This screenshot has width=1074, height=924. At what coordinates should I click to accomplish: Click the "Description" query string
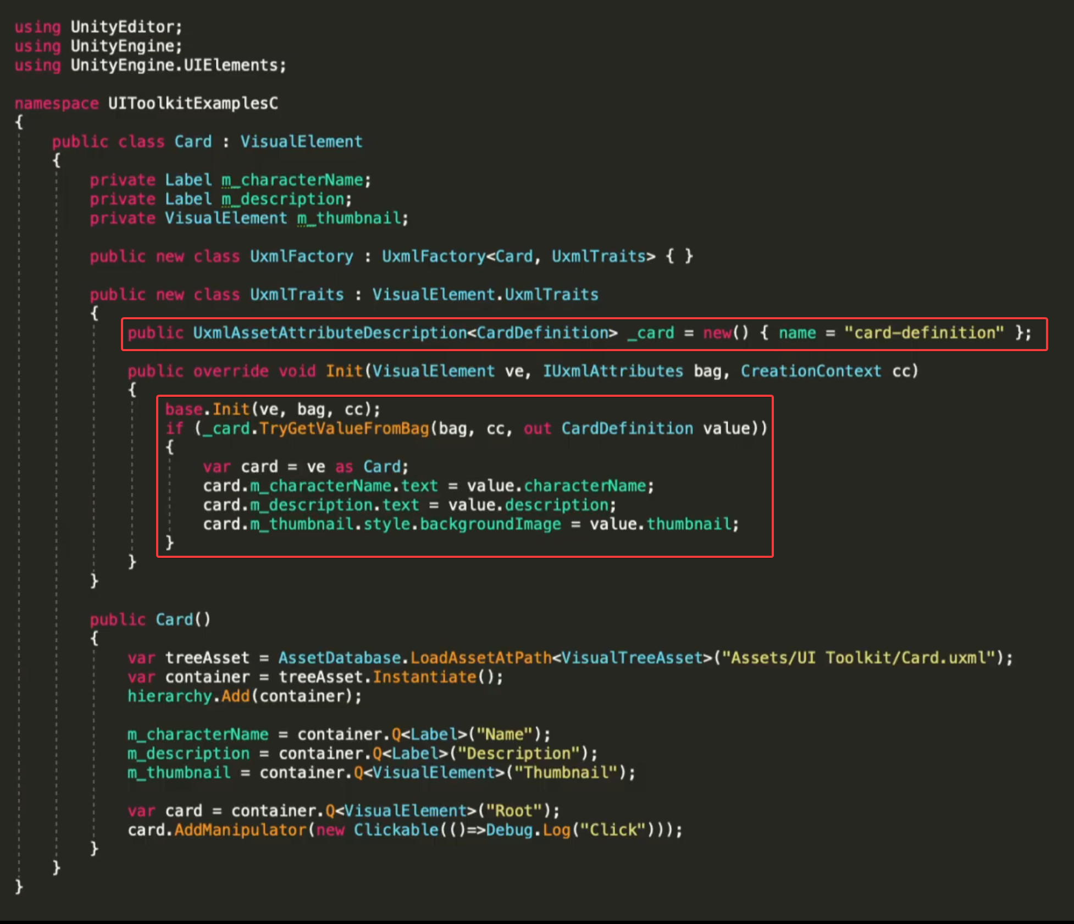pyautogui.click(x=519, y=754)
